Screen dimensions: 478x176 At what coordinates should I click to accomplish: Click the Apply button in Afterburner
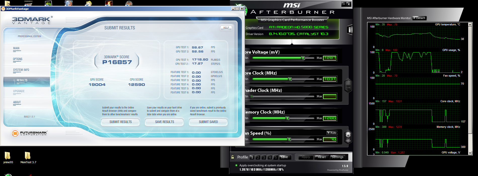click(306, 157)
